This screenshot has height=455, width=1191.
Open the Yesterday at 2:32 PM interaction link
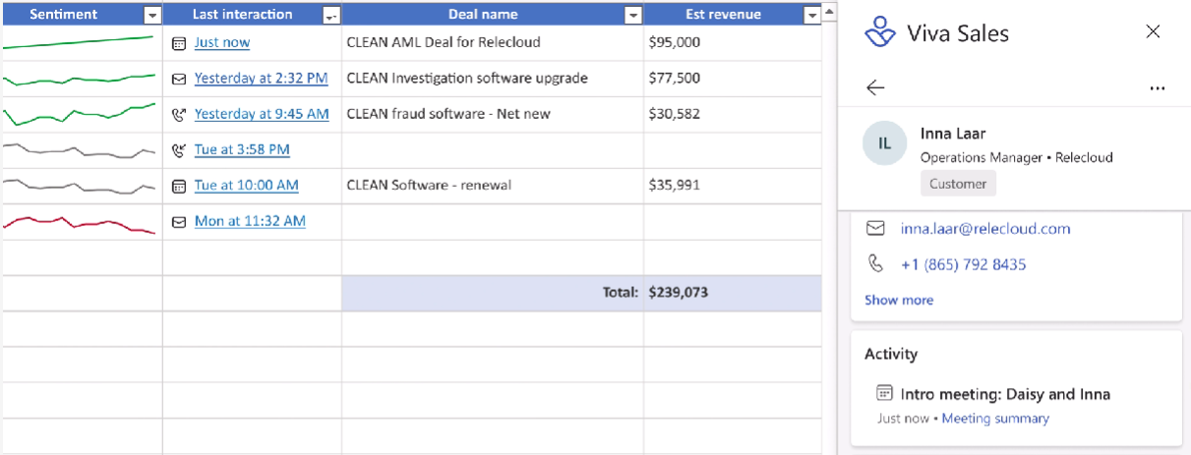click(261, 78)
